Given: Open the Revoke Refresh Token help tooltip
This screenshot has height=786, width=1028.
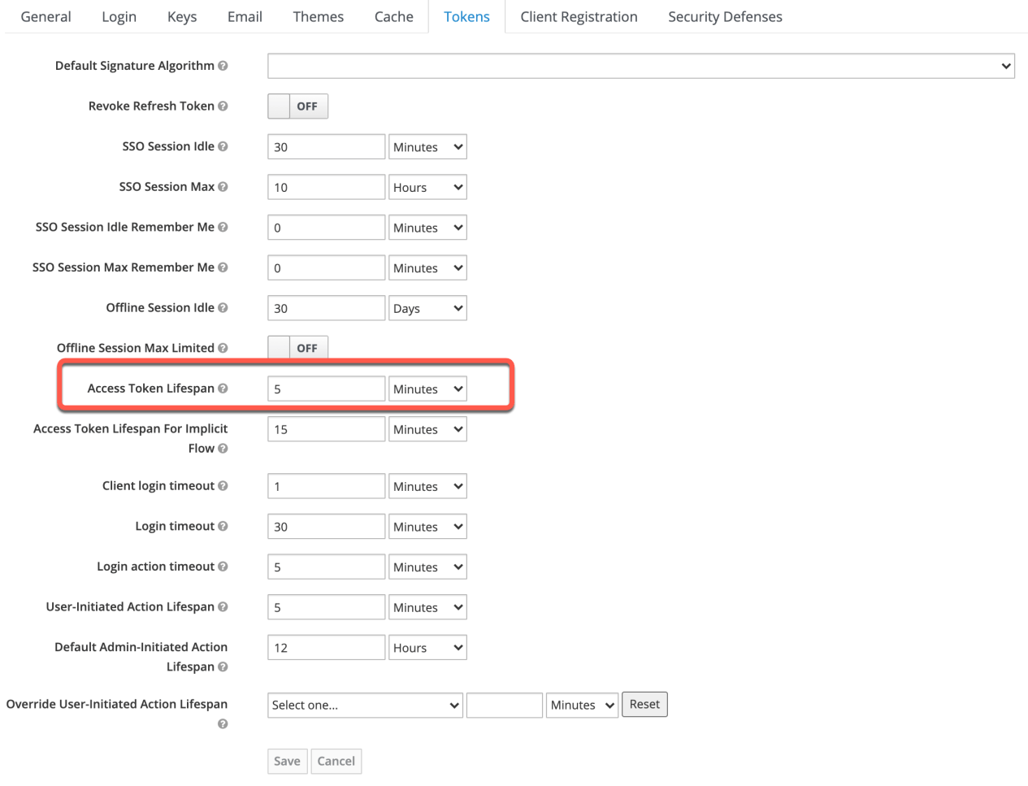Looking at the screenshot, I should pyautogui.click(x=223, y=106).
